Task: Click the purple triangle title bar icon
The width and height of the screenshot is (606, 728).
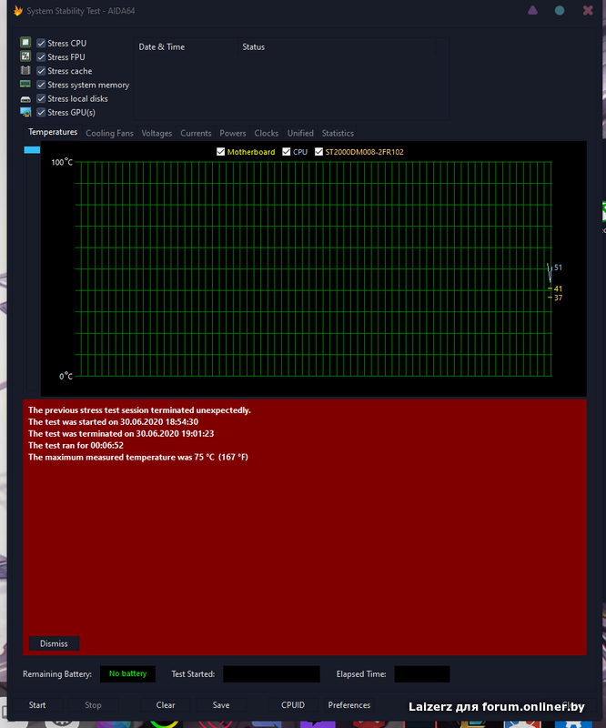Action: coord(532,11)
